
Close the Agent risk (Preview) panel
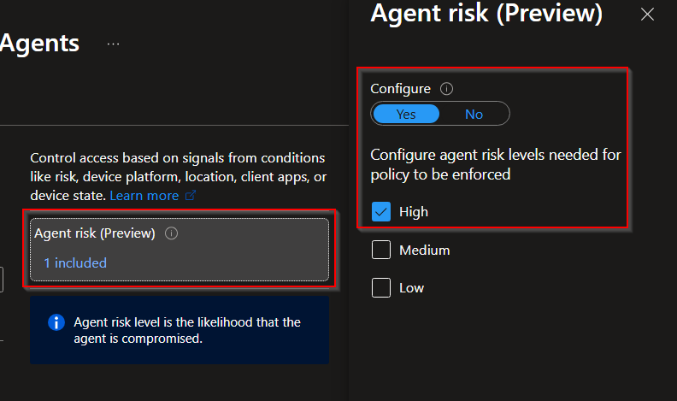pos(647,14)
